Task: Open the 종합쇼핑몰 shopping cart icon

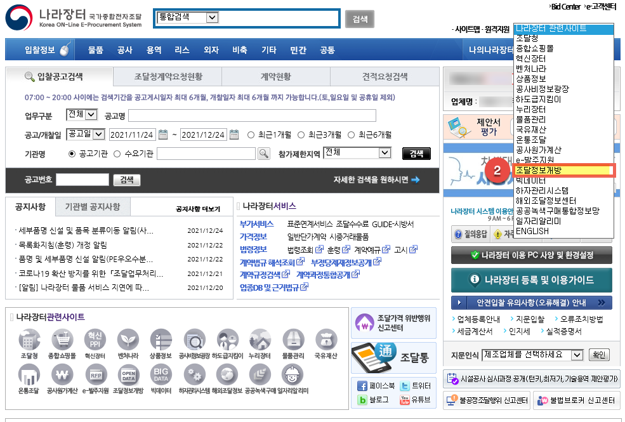Action: tap(62, 340)
